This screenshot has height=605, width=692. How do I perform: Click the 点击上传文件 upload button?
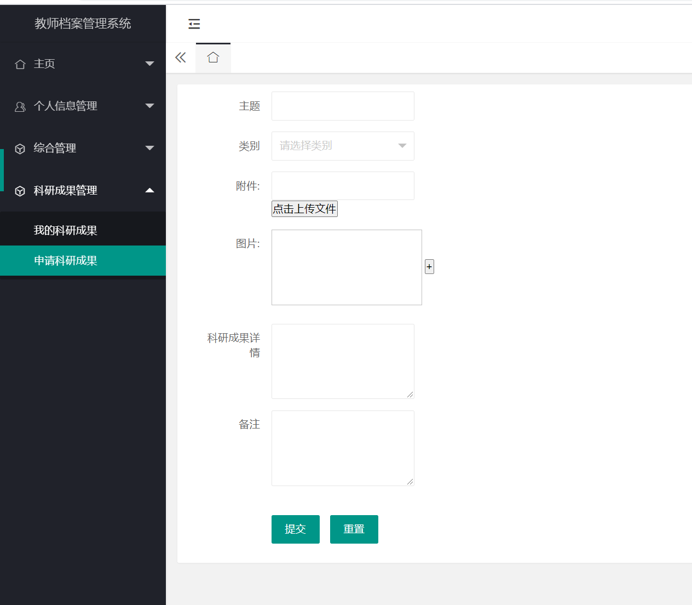[x=304, y=209]
